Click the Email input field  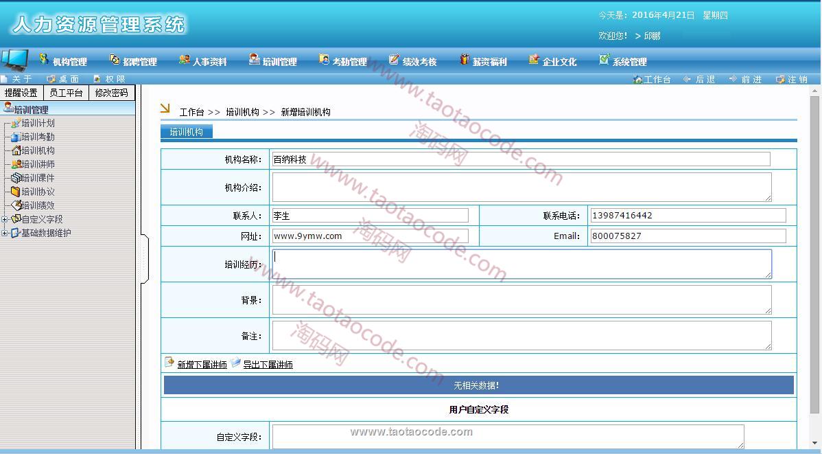[688, 236]
